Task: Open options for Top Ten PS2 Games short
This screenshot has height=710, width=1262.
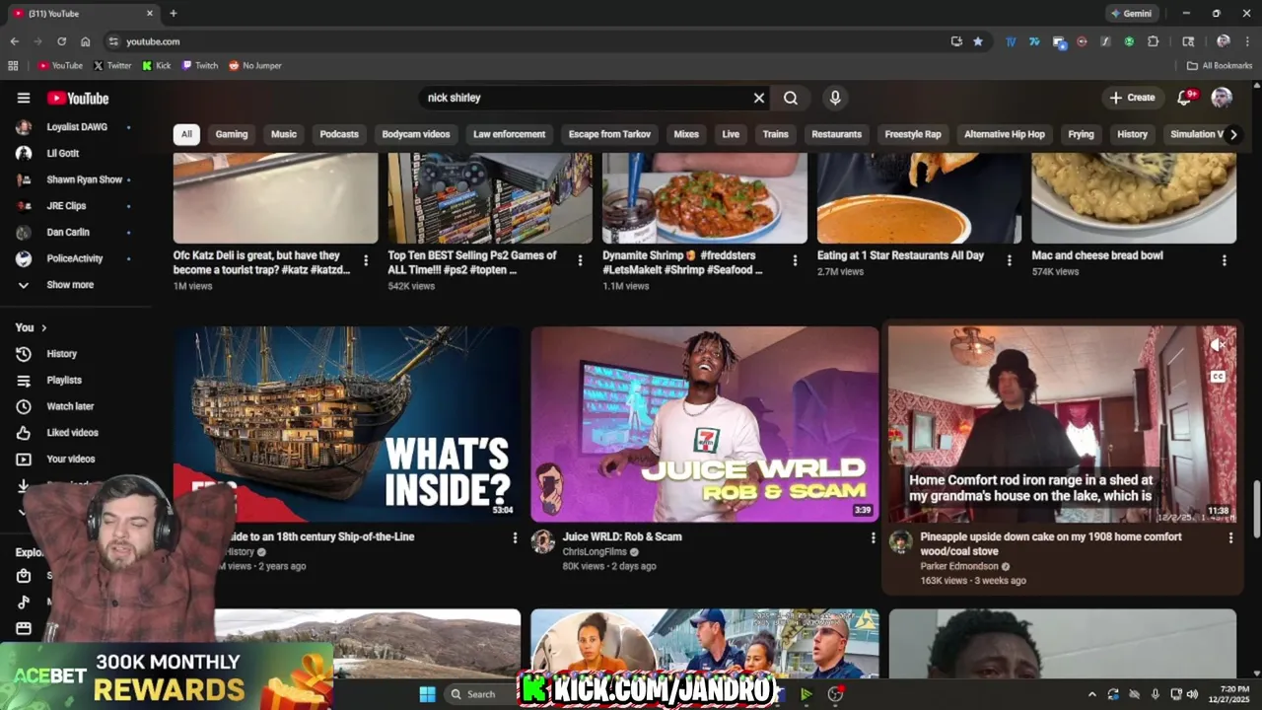Action: 580,260
